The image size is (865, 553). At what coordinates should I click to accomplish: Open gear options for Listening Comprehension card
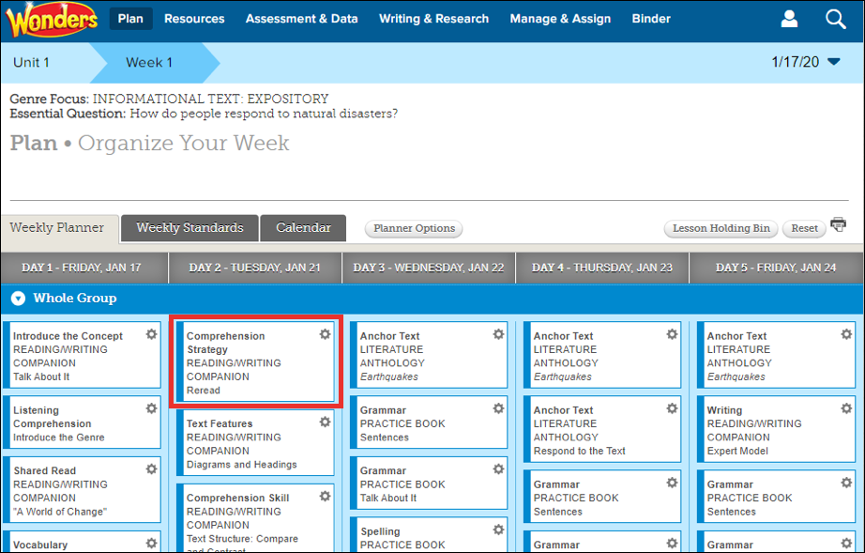pos(151,408)
